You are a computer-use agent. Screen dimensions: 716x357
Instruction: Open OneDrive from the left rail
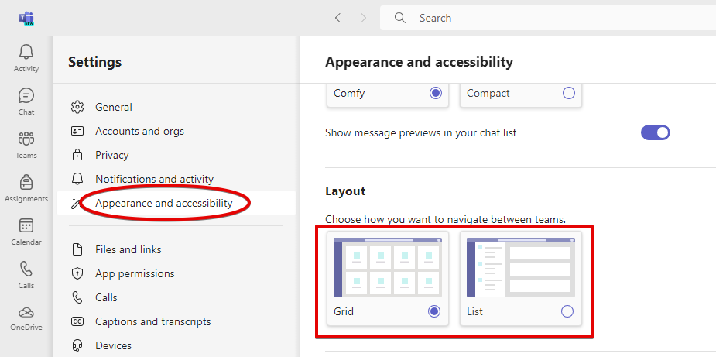coord(26,318)
